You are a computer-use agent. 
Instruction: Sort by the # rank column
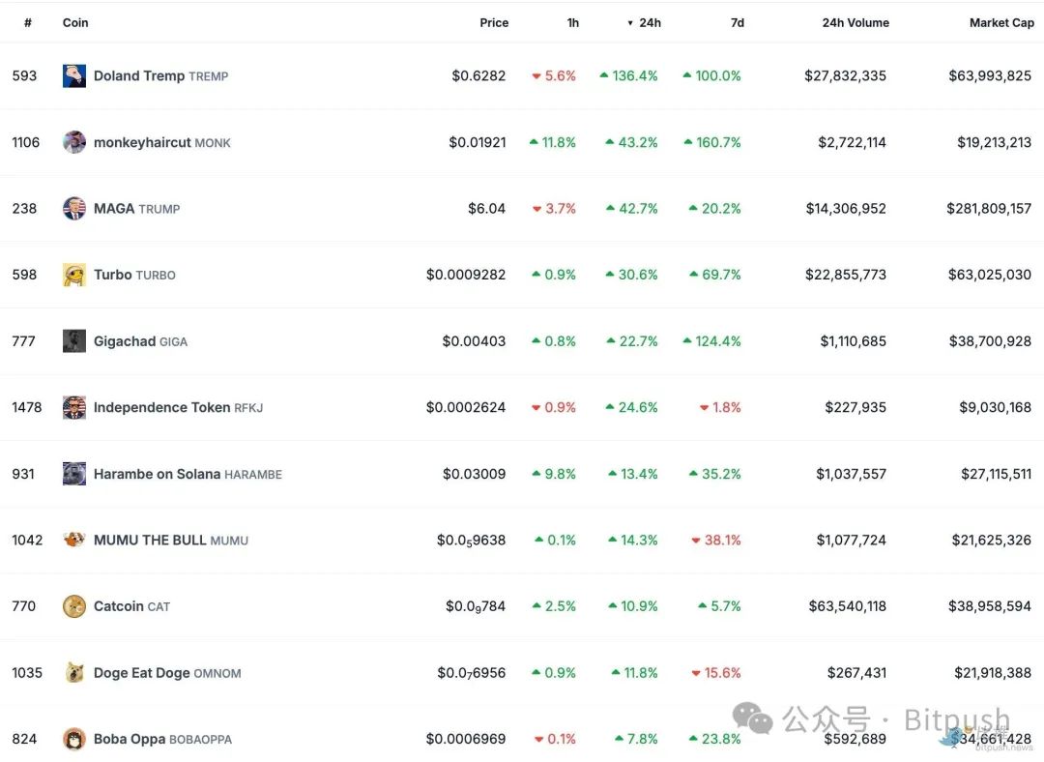click(x=28, y=22)
